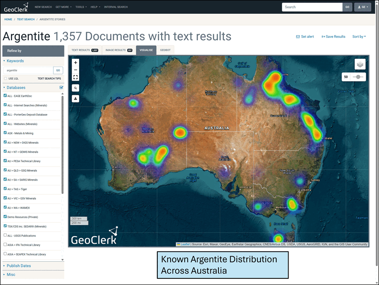
Task: Click the map download icon
Action: [x=76, y=99]
